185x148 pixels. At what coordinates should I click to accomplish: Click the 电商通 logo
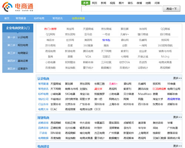18,7
